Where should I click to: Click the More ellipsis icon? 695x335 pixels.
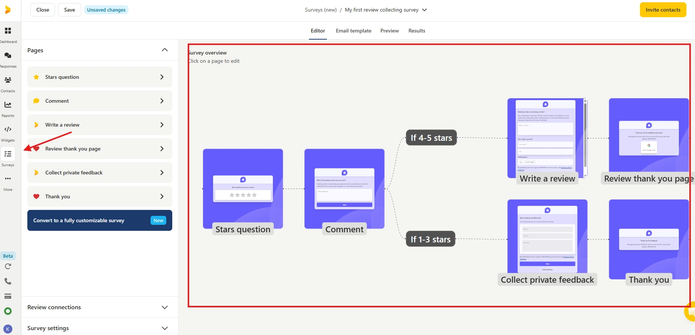tap(8, 179)
